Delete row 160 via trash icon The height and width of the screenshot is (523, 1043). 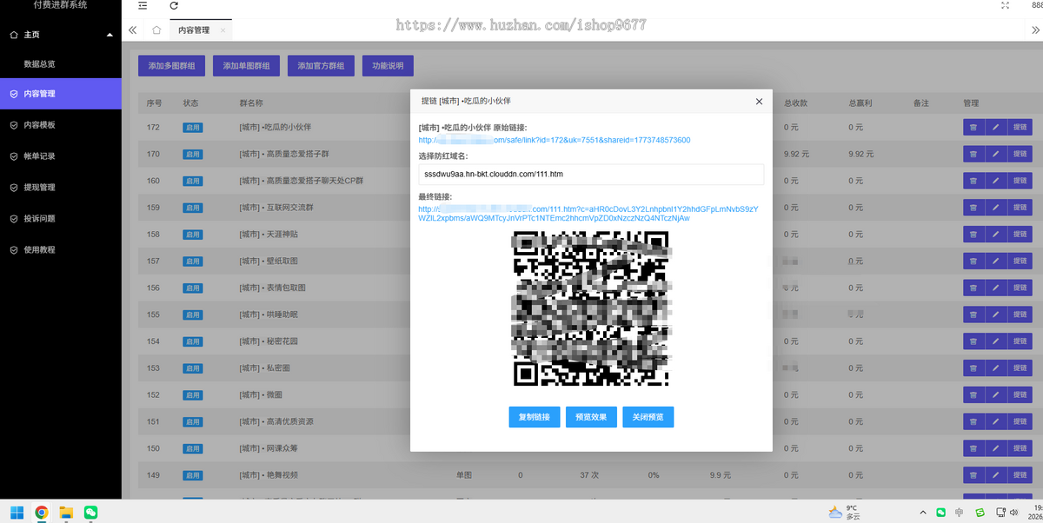973,181
